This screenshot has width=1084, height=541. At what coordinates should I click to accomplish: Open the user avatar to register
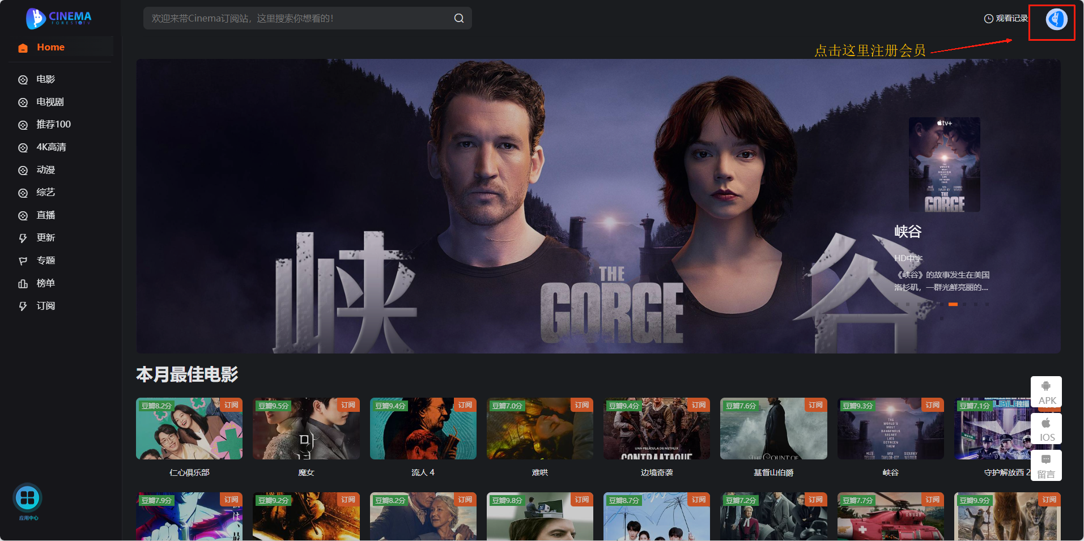pos(1056,19)
